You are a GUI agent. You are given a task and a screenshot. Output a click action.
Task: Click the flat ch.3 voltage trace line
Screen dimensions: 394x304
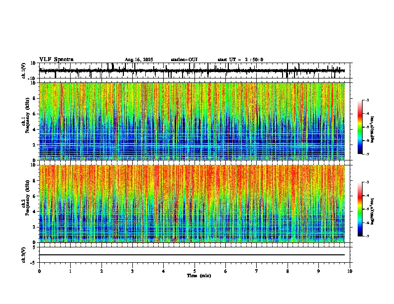click(192, 255)
